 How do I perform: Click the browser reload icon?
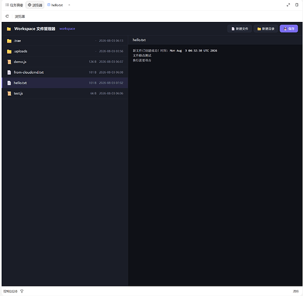[7, 16]
